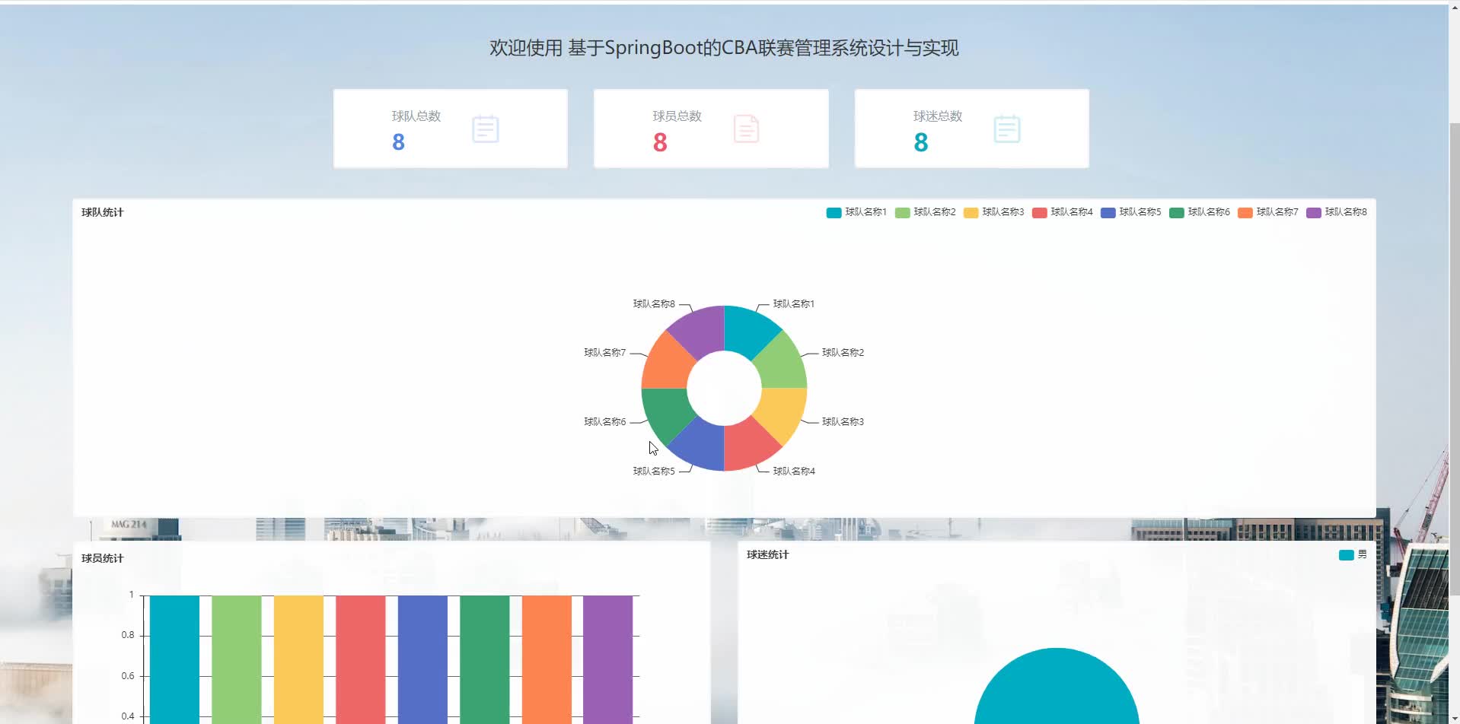Toggle 球队名称7 legend entry
The image size is (1460, 724).
point(1267,212)
